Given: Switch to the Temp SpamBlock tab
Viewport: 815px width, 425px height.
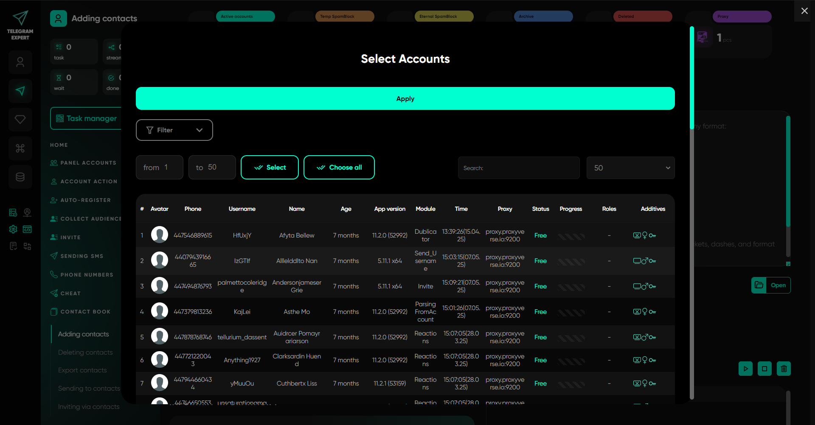Looking at the screenshot, I should tap(344, 17).
